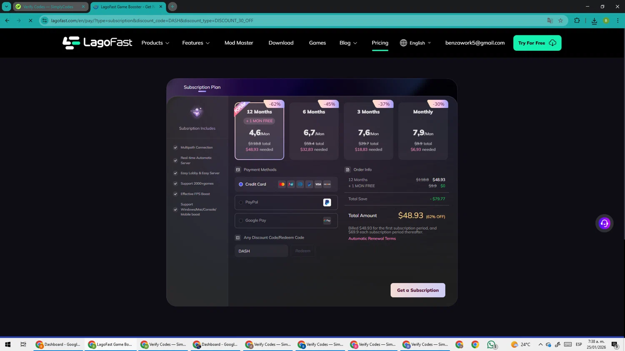Switch to Verify Codes browser tab
This screenshot has width=625, height=351.
(50, 7)
